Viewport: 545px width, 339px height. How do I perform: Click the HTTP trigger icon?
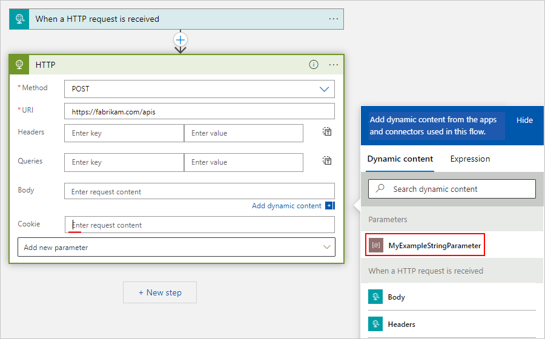click(20, 19)
